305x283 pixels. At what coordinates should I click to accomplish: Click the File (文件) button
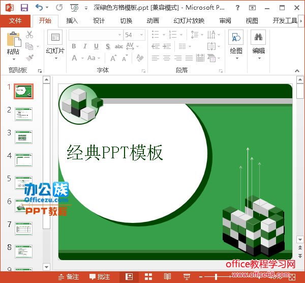pyautogui.click(x=15, y=20)
